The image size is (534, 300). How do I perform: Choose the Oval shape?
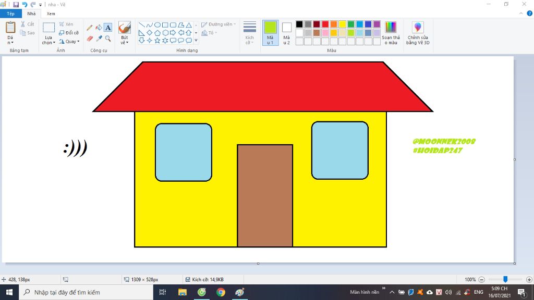(x=157, y=25)
